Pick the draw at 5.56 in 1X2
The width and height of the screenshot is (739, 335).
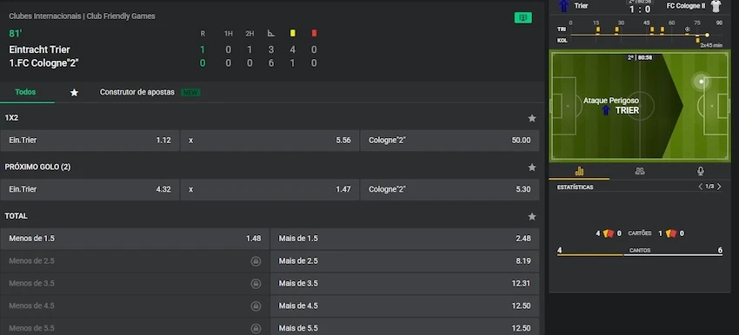270,141
